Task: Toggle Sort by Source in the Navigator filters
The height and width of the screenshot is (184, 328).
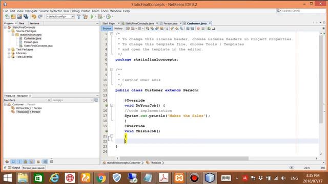Action: click(51, 162)
